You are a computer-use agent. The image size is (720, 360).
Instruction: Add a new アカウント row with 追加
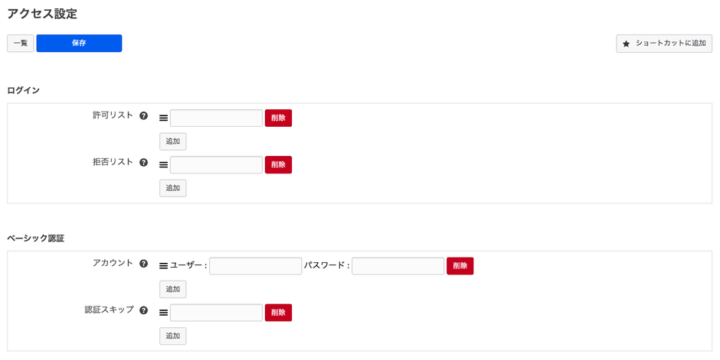172,289
